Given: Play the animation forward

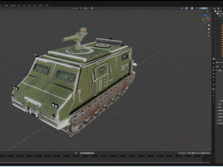Looking at the screenshot, I should click(x=88, y=153).
